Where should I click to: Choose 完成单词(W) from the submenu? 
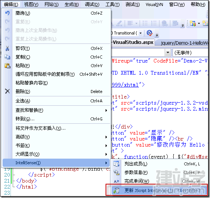159,181
